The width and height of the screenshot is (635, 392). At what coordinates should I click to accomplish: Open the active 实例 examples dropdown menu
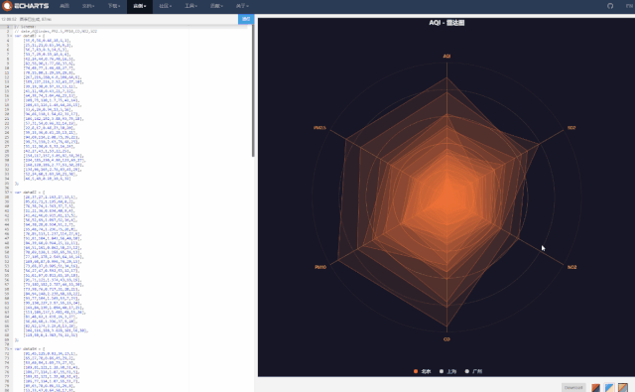click(x=140, y=6)
